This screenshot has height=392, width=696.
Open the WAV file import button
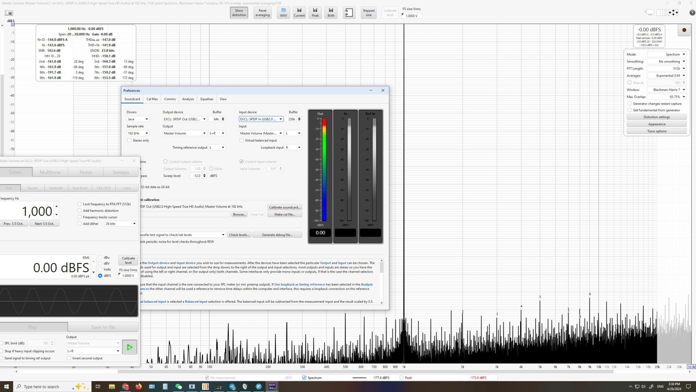tap(283, 13)
